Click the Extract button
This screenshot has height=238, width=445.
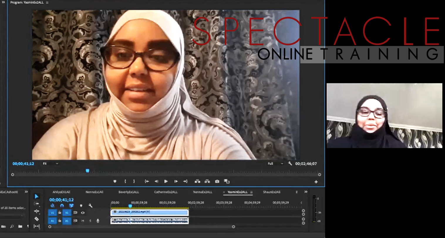pyautogui.click(x=207, y=181)
